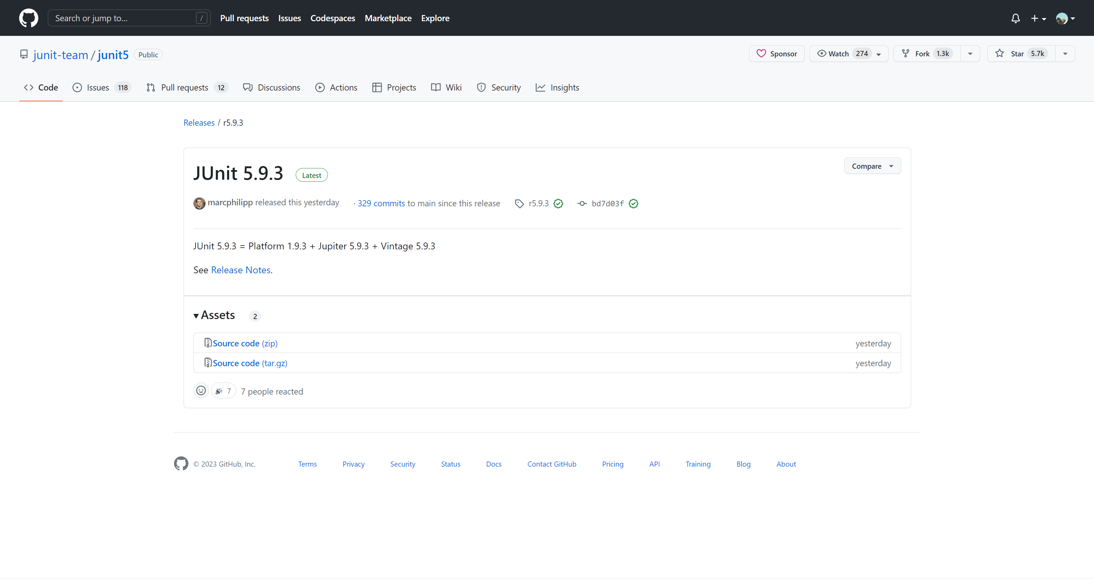Go to Pull requests in the top header

pyautogui.click(x=244, y=18)
